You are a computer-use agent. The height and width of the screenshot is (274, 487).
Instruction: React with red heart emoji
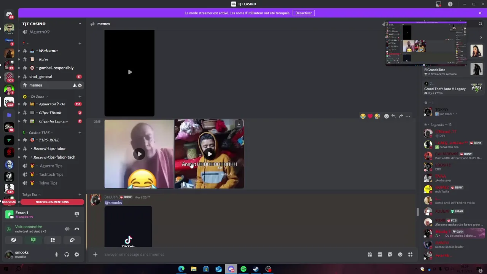coord(370,116)
